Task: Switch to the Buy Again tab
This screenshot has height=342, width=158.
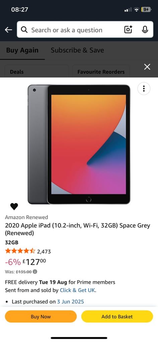Action: 22,50
